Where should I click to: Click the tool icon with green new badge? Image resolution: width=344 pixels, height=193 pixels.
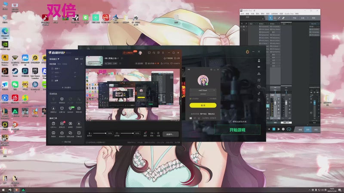(x=71, y=109)
